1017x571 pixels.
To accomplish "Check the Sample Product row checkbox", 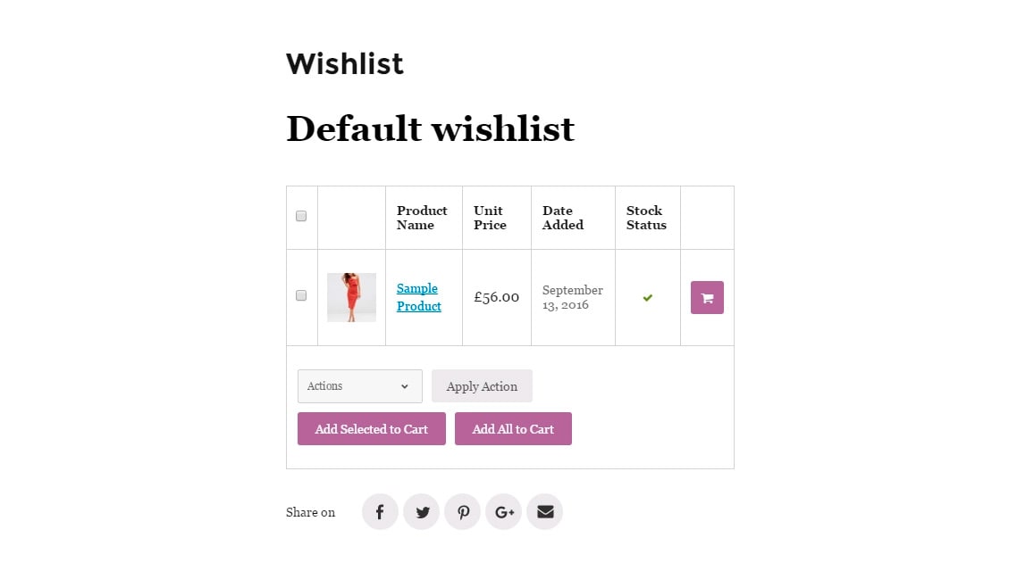I will click(301, 295).
